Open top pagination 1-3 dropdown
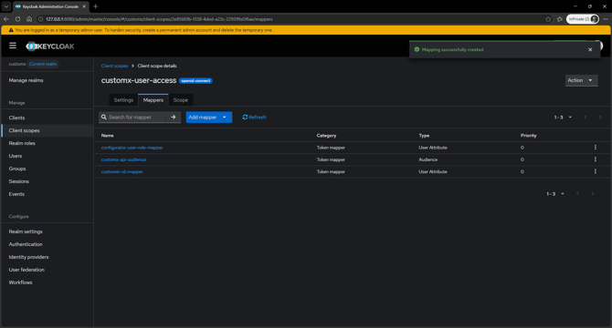This screenshot has height=328, width=612. [x=563, y=118]
